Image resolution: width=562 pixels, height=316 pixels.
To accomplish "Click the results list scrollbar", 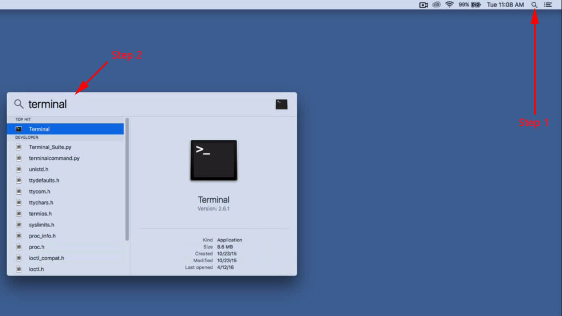I will (x=127, y=179).
